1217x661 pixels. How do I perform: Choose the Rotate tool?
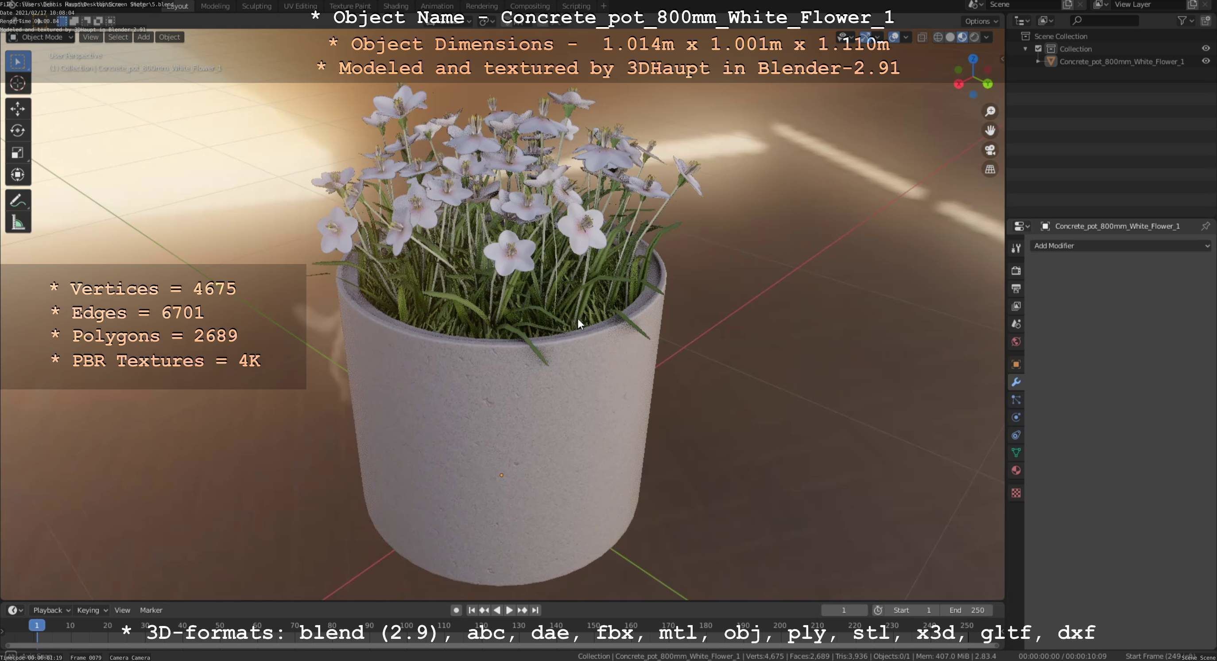pyautogui.click(x=18, y=130)
